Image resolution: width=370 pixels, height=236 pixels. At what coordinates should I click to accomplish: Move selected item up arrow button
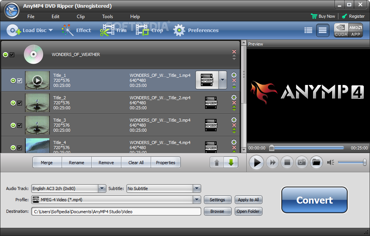click(x=217, y=163)
